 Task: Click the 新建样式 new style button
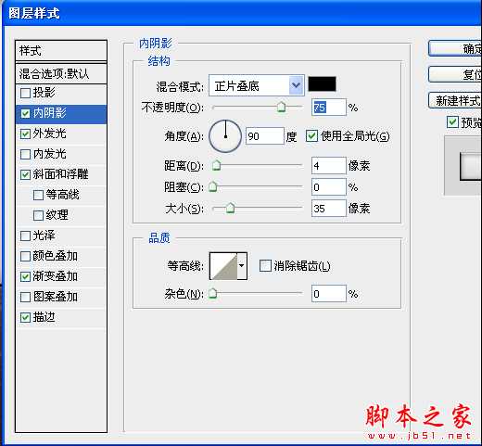[455, 100]
